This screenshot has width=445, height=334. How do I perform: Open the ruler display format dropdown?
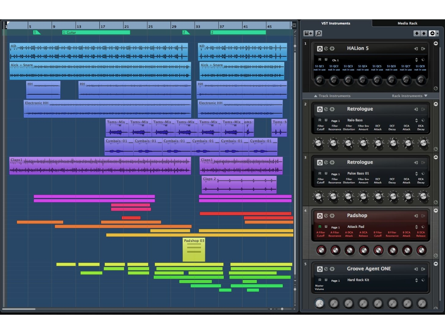tap(294, 26)
